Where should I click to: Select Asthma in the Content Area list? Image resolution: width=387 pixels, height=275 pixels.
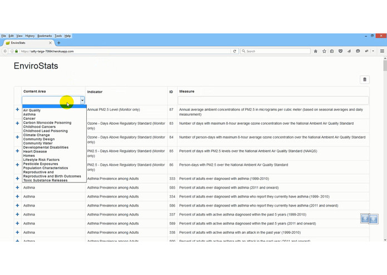[55, 115]
